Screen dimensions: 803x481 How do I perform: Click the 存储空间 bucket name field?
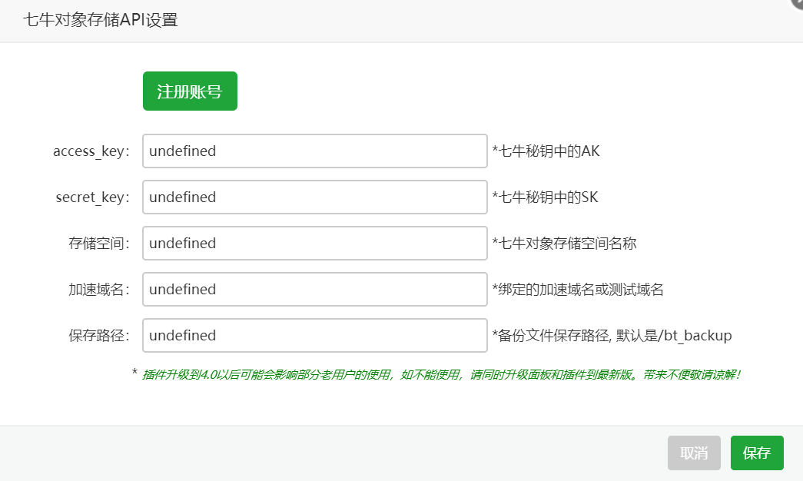(x=315, y=244)
